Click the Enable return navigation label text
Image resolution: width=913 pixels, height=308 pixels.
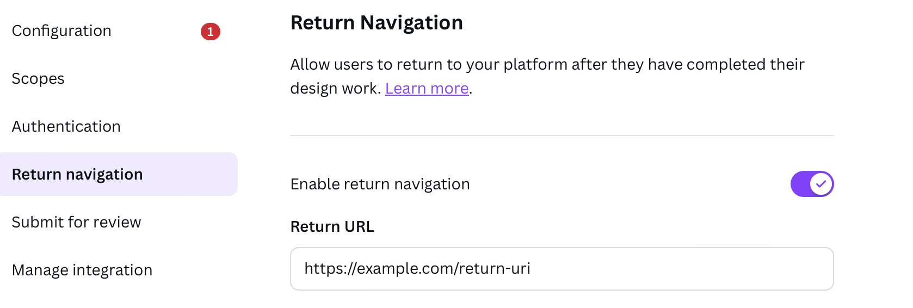pyautogui.click(x=380, y=184)
